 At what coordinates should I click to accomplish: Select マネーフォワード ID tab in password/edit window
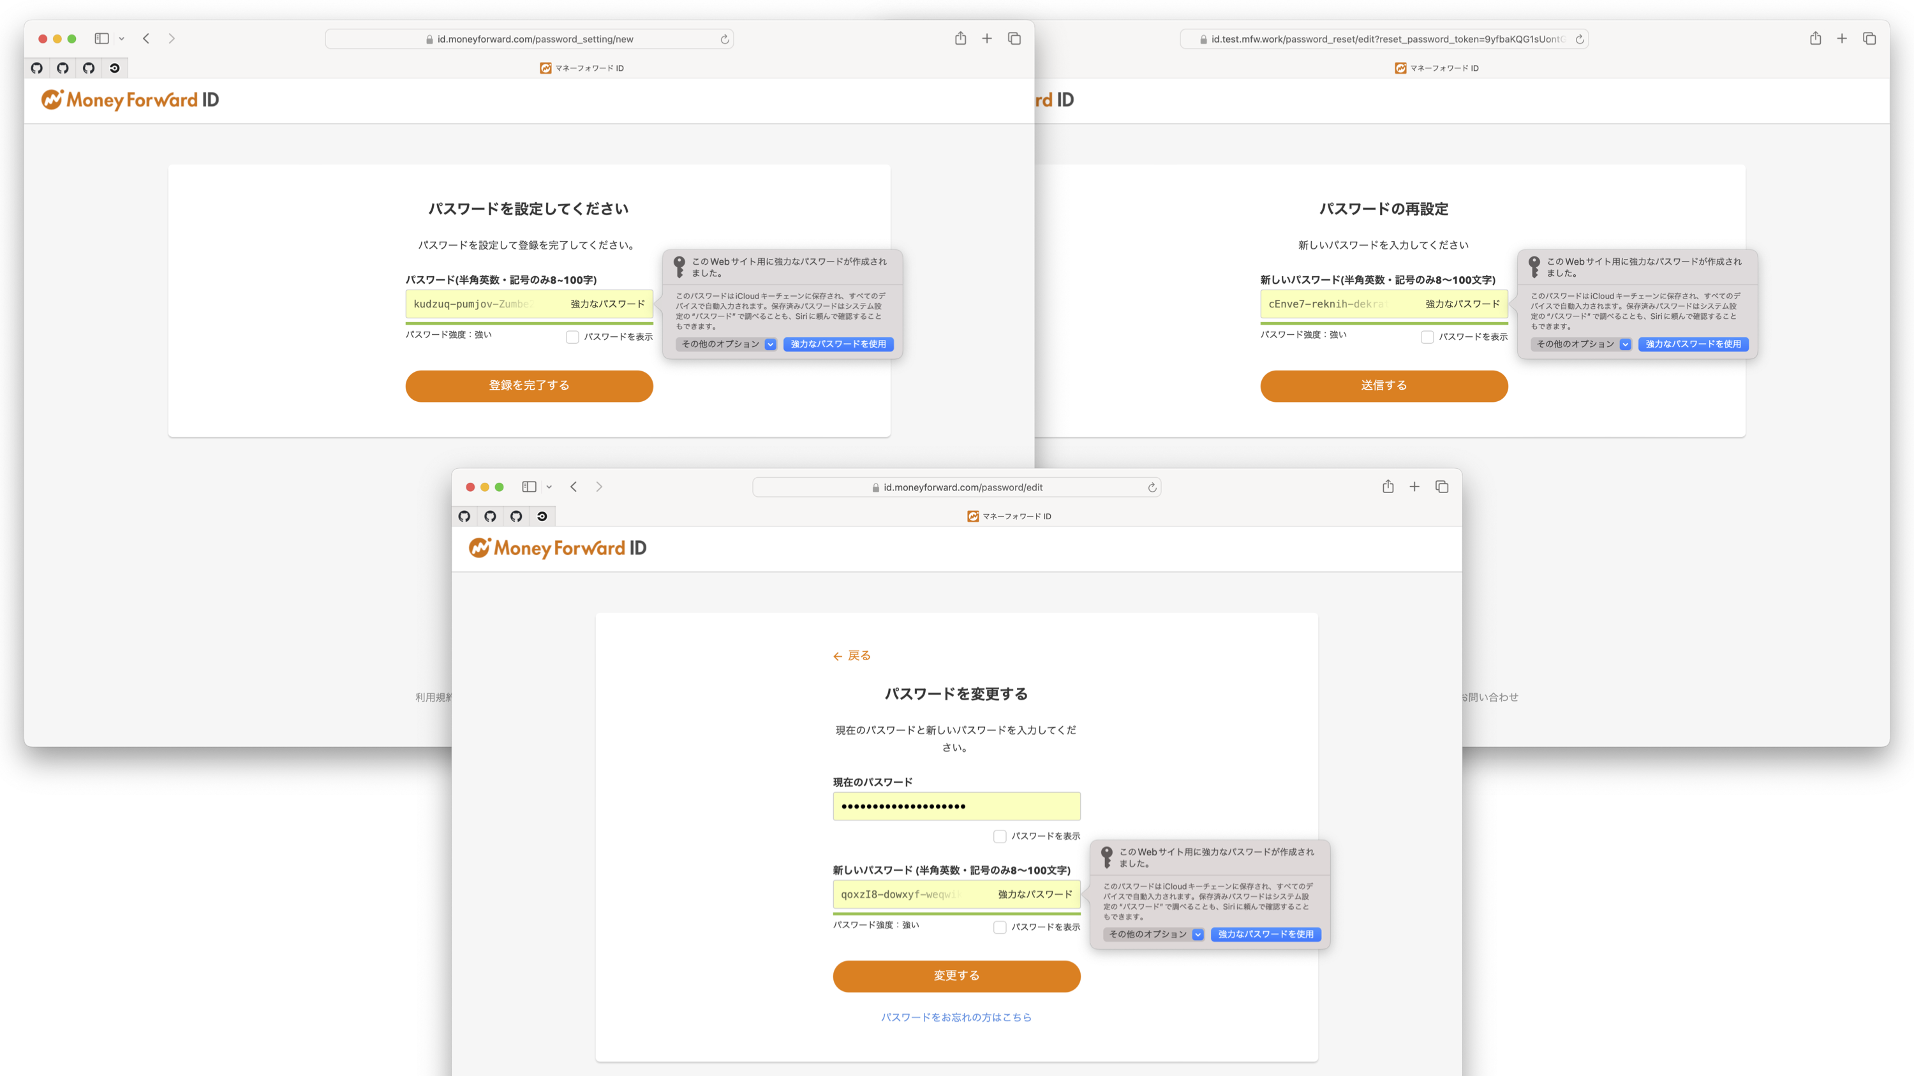pos(1010,517)
